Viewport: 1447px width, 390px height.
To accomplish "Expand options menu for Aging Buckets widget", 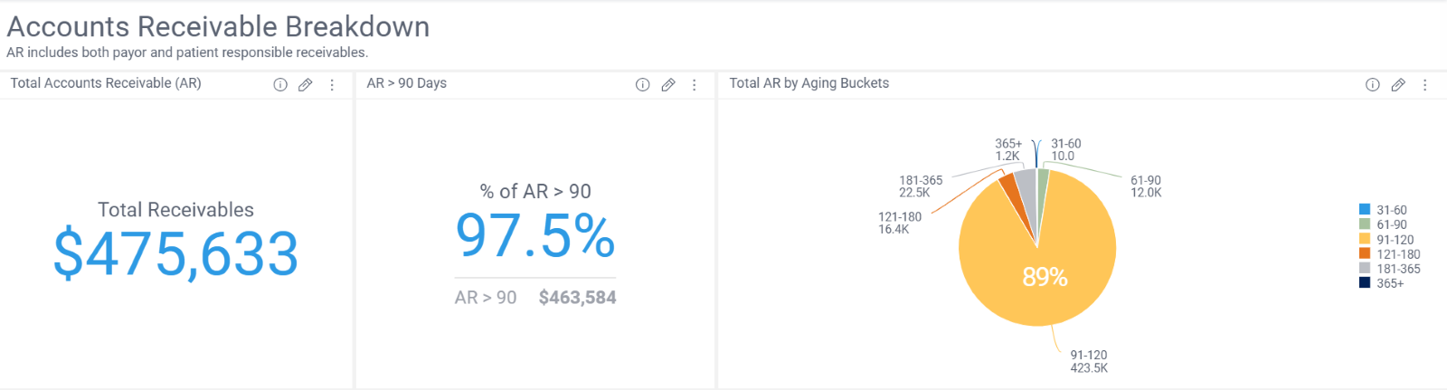I will [x=1424, y=85].
